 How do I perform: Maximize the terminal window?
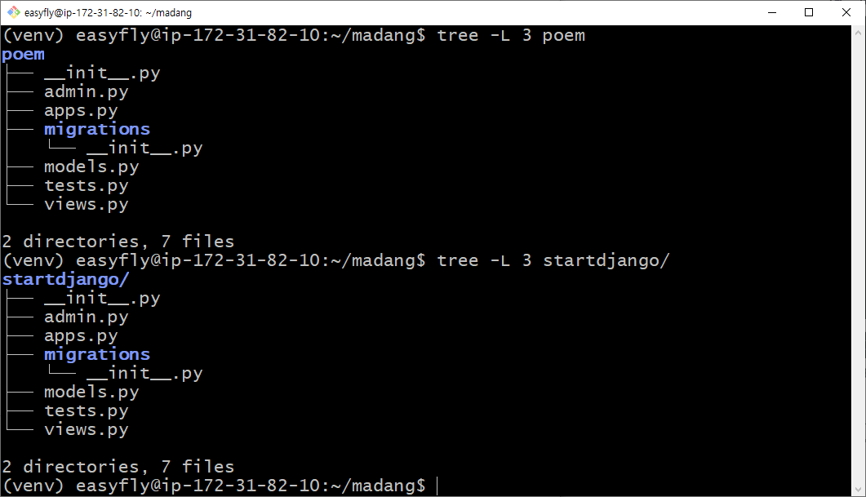[x=809, y=12]
